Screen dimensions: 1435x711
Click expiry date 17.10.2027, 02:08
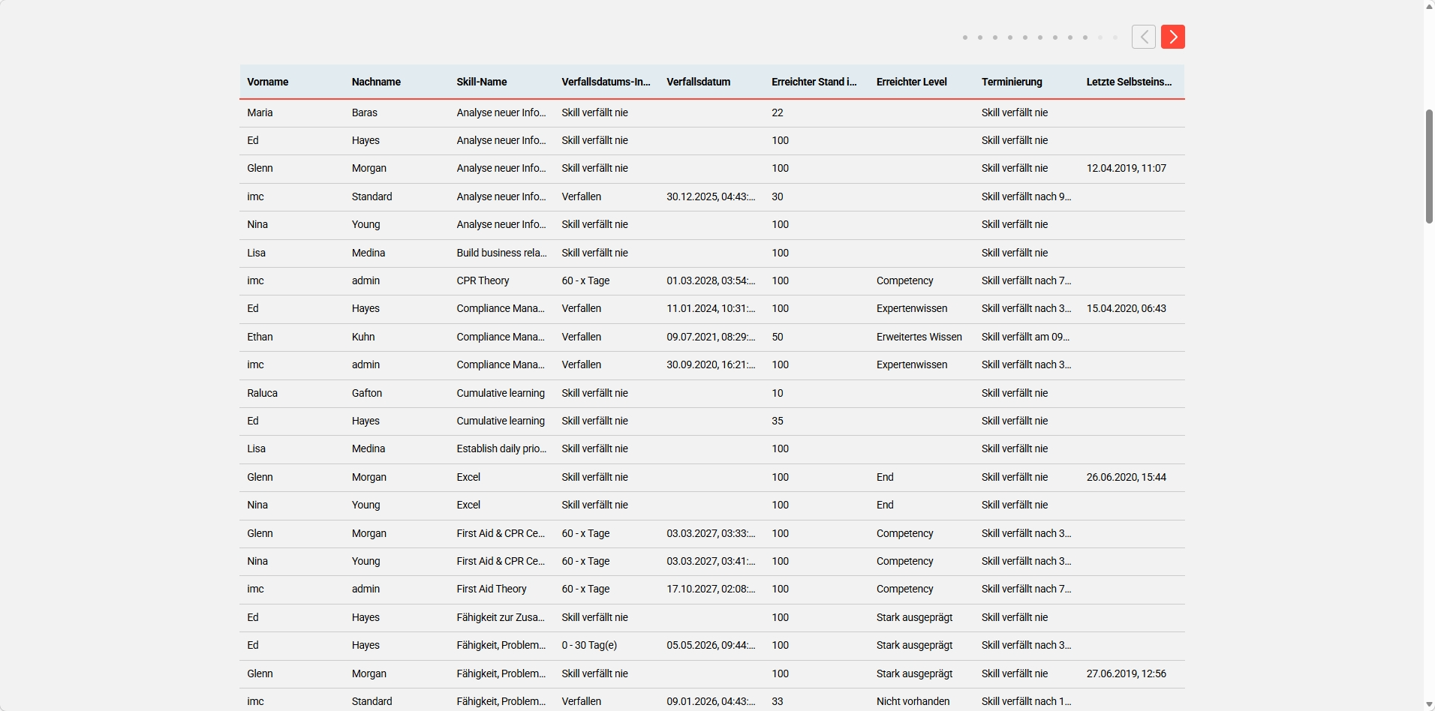click(x=711, y=589)
